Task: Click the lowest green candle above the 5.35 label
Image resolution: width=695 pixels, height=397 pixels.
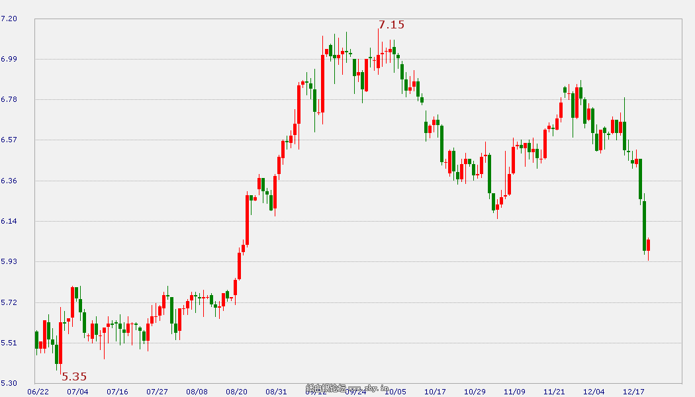Action: (x=57, y=354)
